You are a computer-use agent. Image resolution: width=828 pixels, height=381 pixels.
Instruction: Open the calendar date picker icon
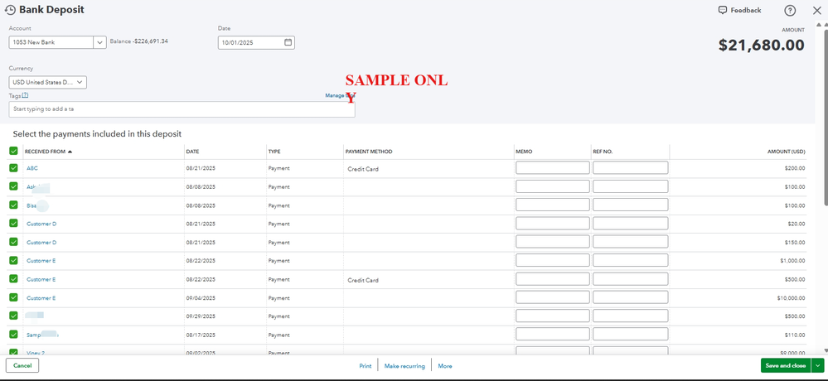(288, 42)
